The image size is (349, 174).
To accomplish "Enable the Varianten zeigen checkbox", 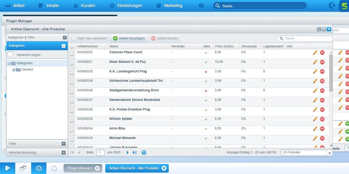I will click(x=10, y=54).
